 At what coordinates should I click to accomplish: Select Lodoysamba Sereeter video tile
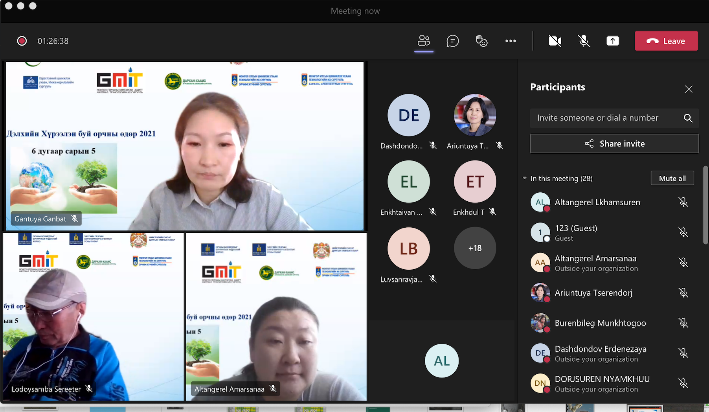pyautogui.click(x=94, y=316)
